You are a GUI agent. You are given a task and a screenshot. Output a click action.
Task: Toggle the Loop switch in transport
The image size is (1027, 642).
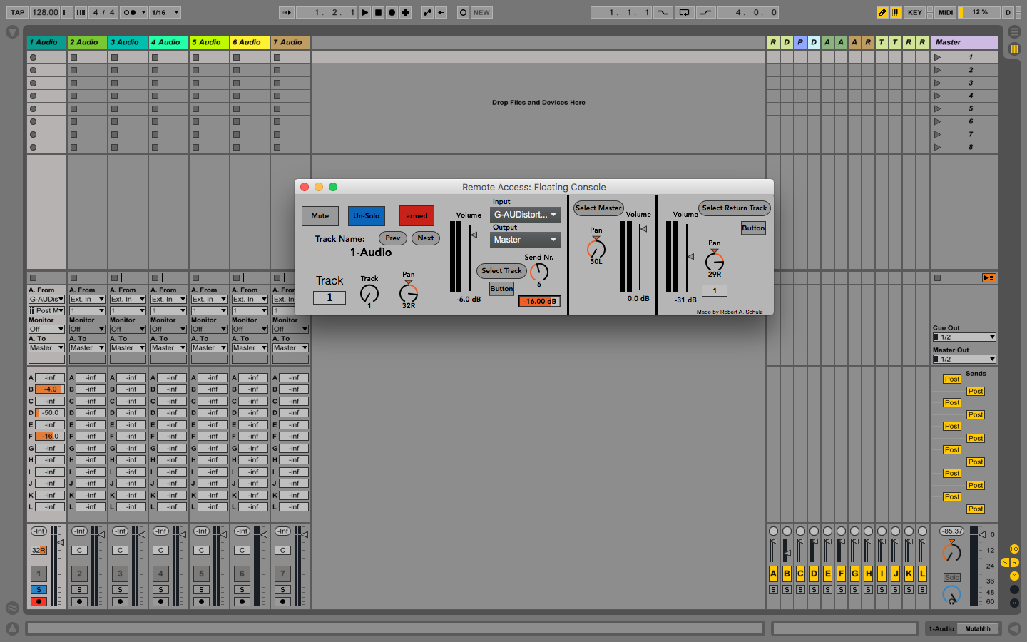point(684,12)
